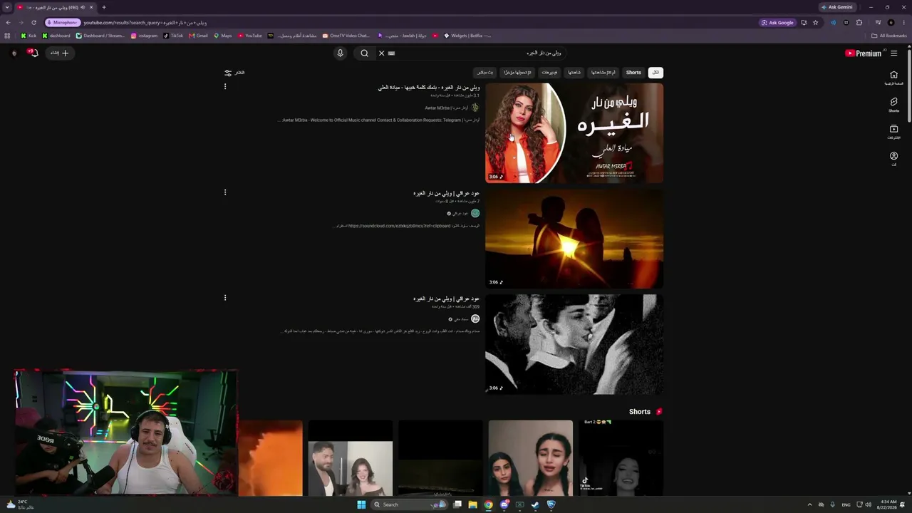Image resolution: width=912 pixels, height=513 pixels.
Task: Open Shorts in the YouTube sidebar
Action: pos(893,105)
